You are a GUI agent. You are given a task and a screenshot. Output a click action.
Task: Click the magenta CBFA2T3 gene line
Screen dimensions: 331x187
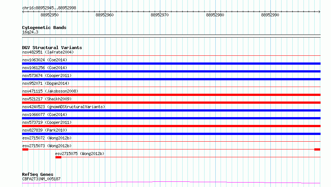click(x=171, y=183)
